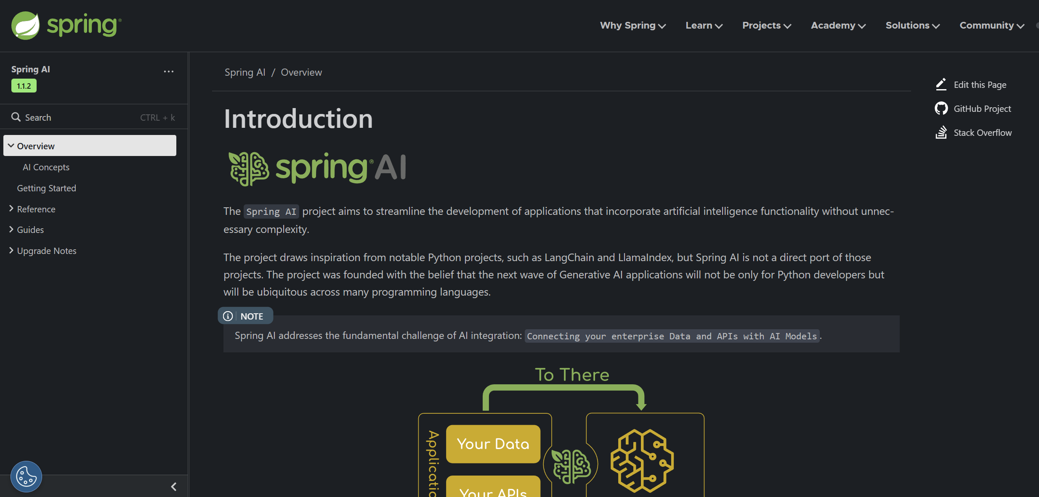Click the Spring AI brain logo image
This screenshot has width=1039, height=497.
pos(248,168)
